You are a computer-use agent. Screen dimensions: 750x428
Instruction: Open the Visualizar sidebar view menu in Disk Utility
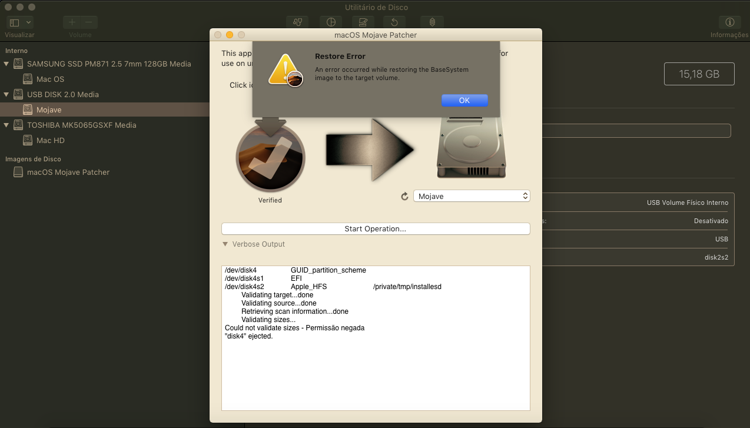coord(20,22)
